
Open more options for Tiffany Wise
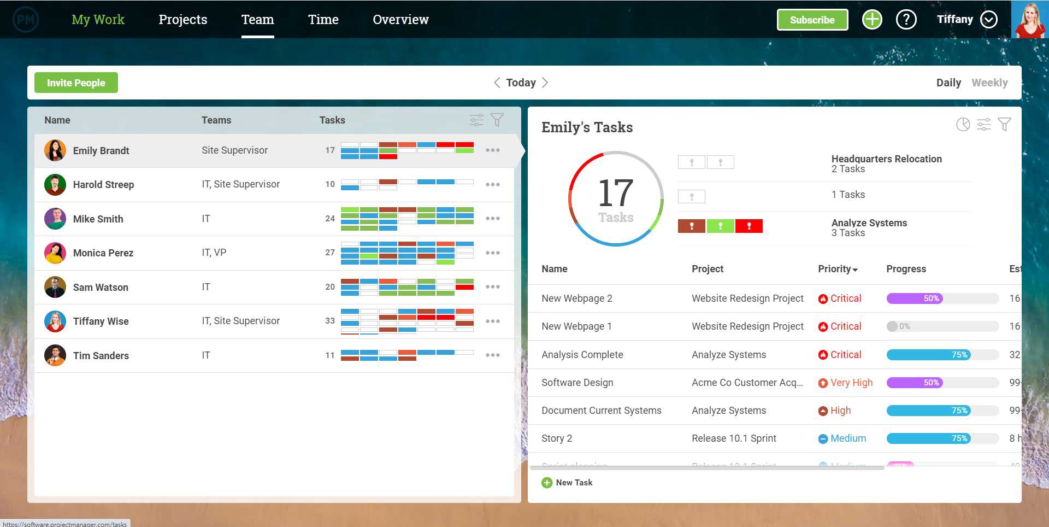tap(493, 321)
